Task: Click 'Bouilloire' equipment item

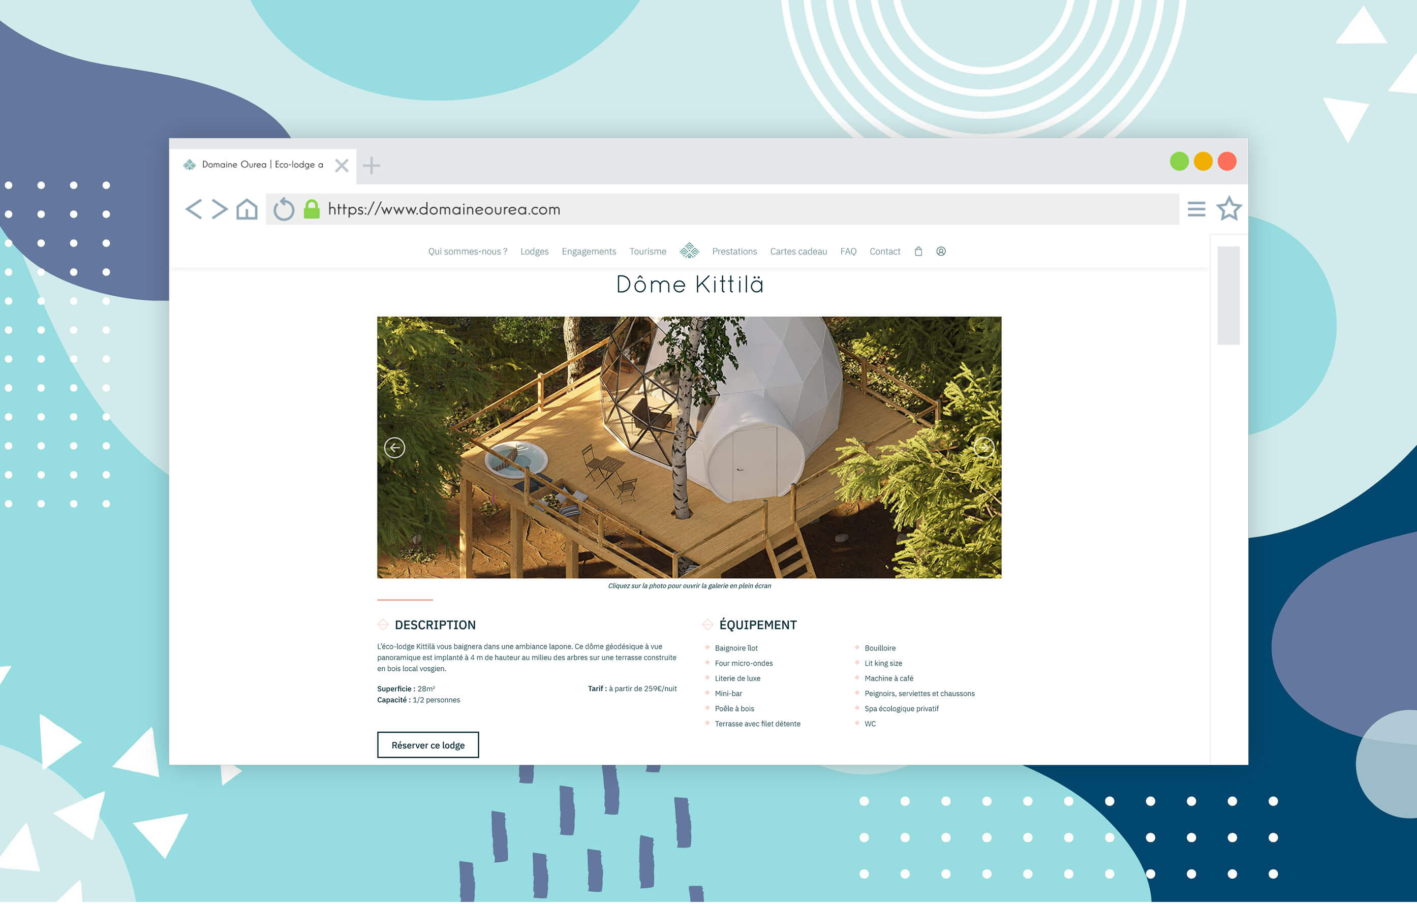Action: [880, 649]
